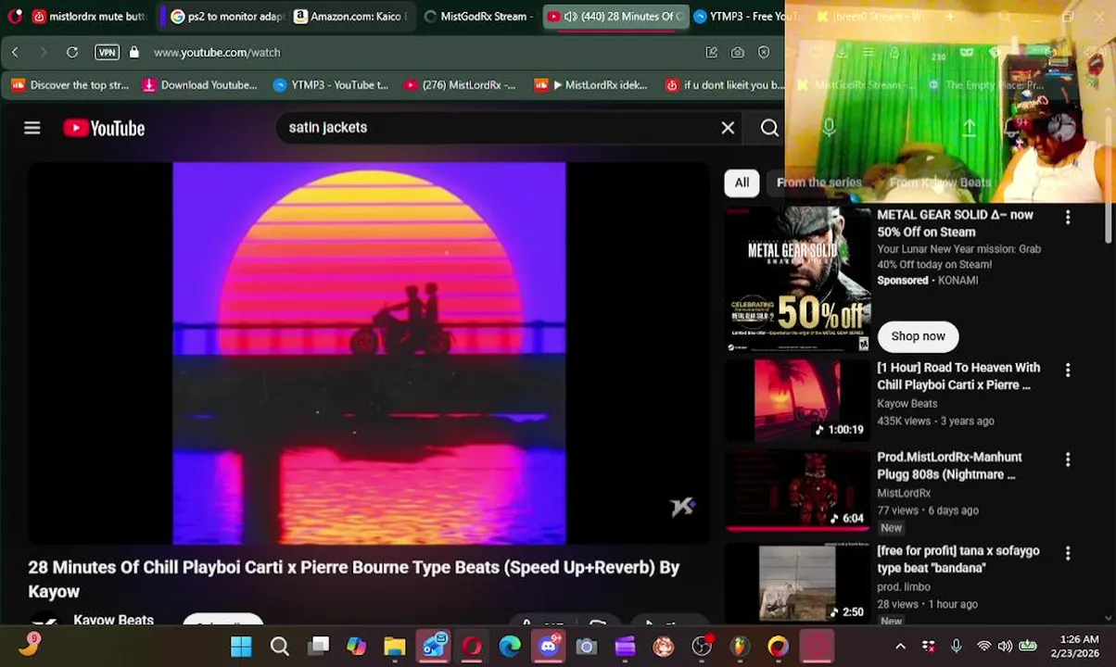Open the YouTube hamburger guide menu
The image size is (1116, 667).
click(x=32, y=128)
